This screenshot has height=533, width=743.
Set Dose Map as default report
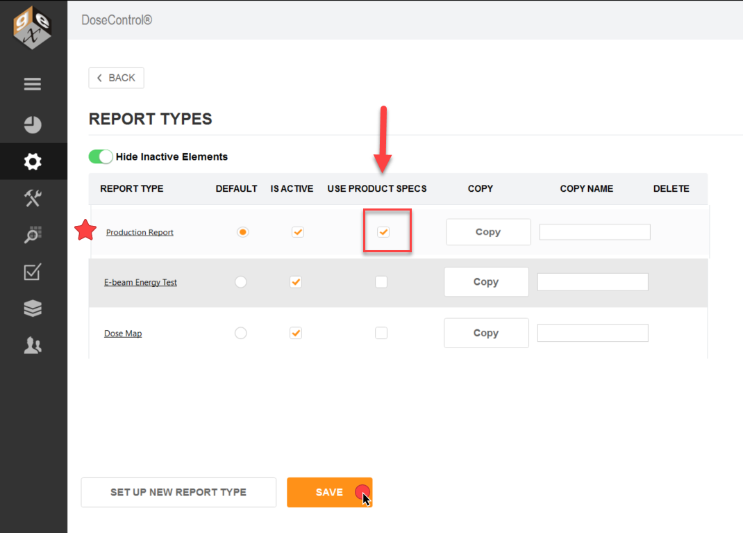click(241, 333)
